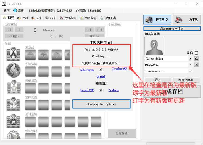The height and width of the screenshot is (145, 203).
Task: Click the 及时运输 just-in-time skill icon
Action: [14, 121]
